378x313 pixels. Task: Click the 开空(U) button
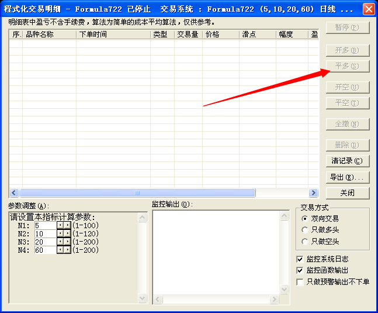348,87
